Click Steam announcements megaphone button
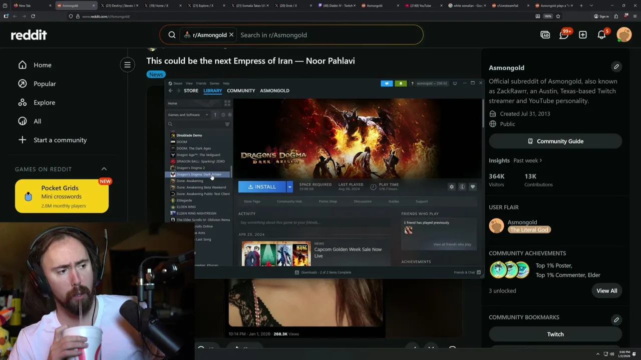This screenshot has height=360, width=641. pos(387,83)
